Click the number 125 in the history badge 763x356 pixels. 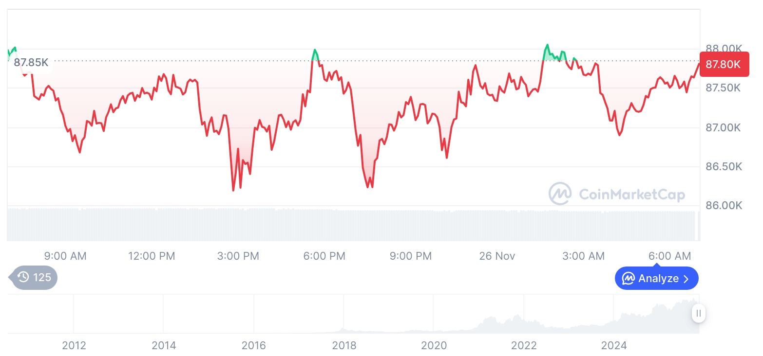[x=42, y=278]
